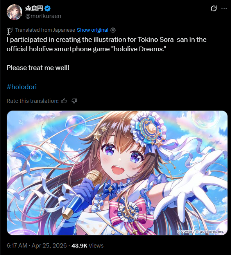The image size is (231, 255).
Task: Open the Tokino Sora illustration image
Action: 117,173
